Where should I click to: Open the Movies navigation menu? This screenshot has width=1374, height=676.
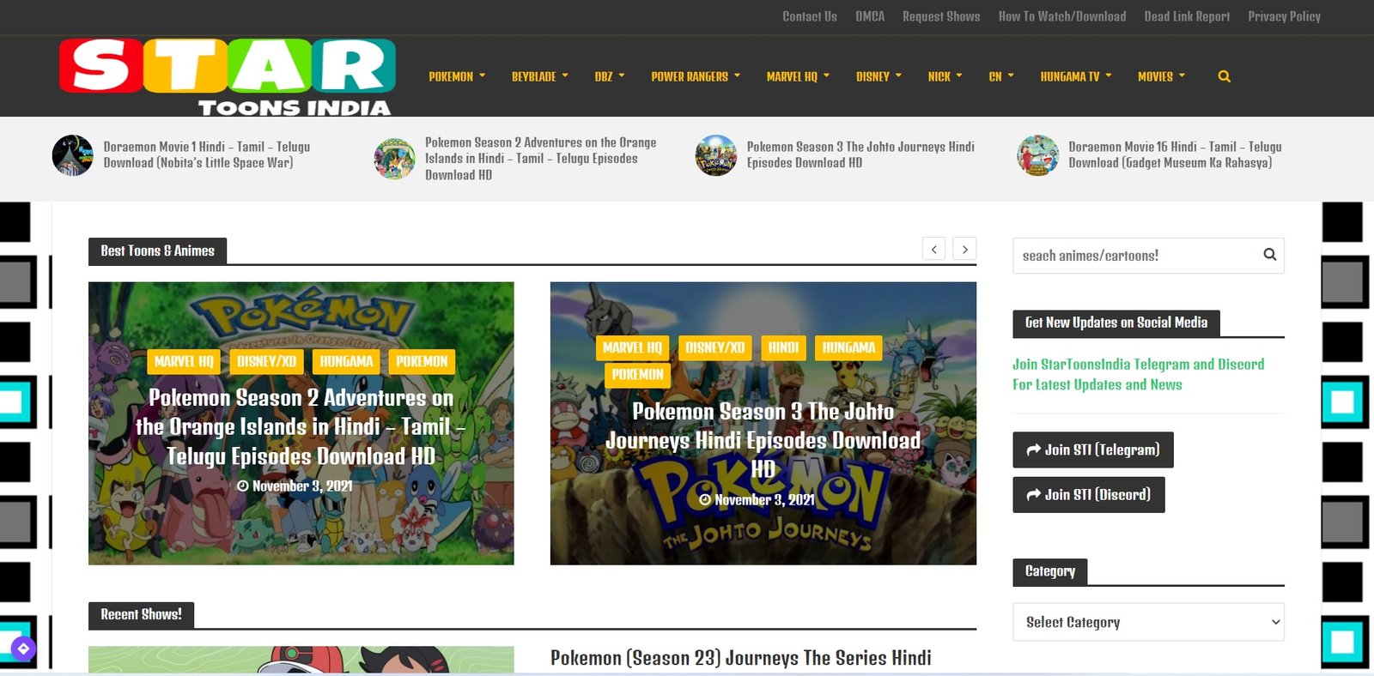1161,76
